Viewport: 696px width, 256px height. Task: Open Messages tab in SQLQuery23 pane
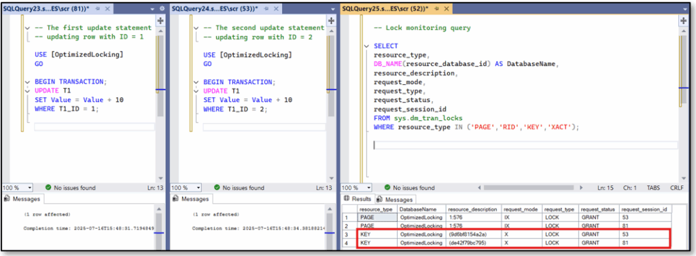22,199
